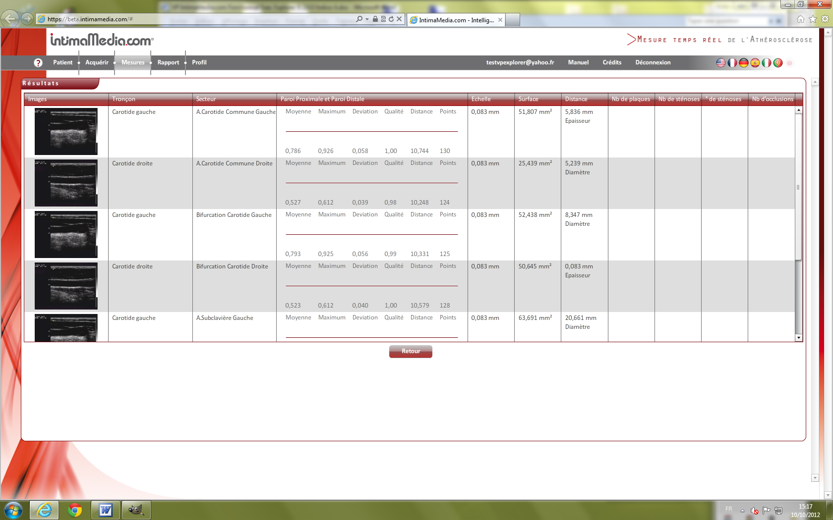Click the browser address bar URL field
This screenshot has width=833, height=520.
click(x=198, y=19)
